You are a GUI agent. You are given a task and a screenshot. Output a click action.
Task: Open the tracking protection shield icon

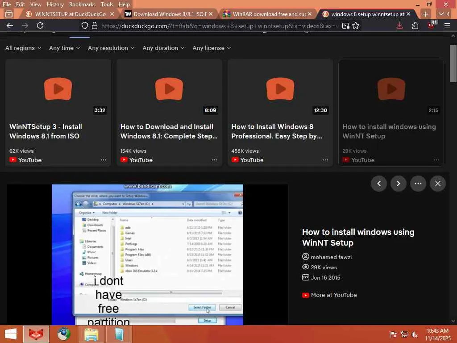(84, 25)
